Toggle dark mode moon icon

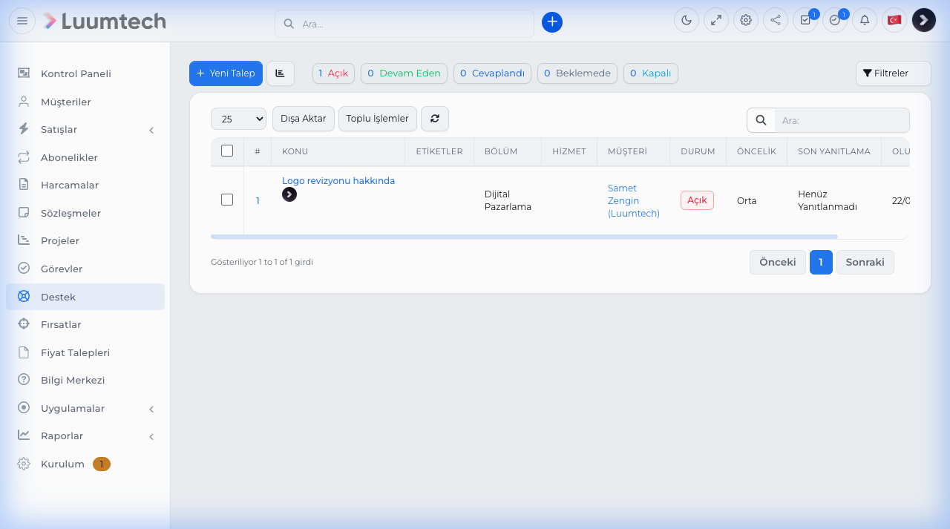tap(687, 20)
